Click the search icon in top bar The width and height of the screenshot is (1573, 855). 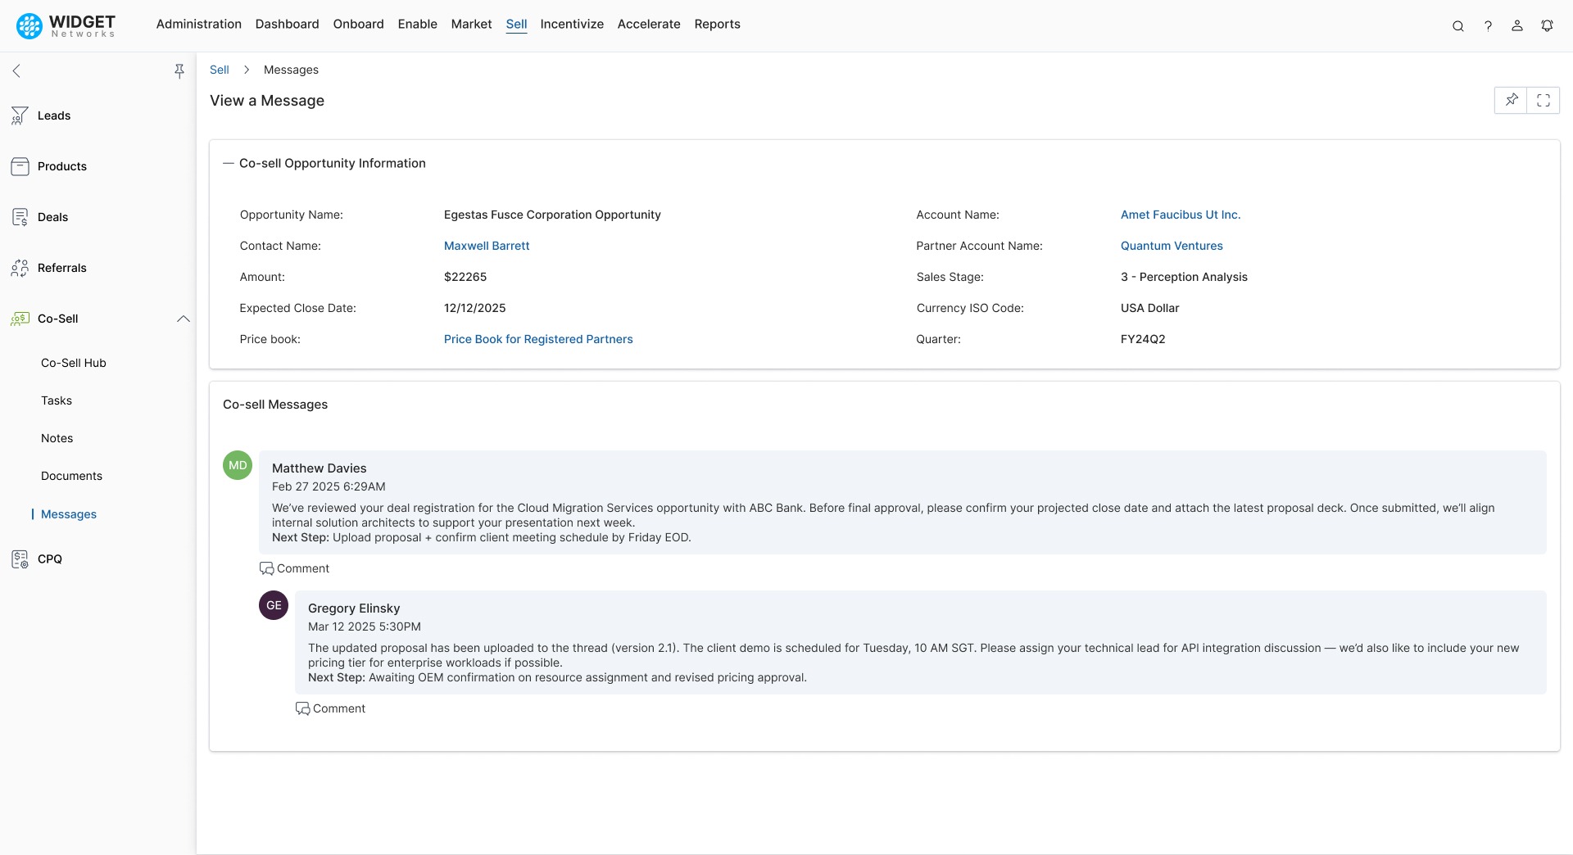1458,25
